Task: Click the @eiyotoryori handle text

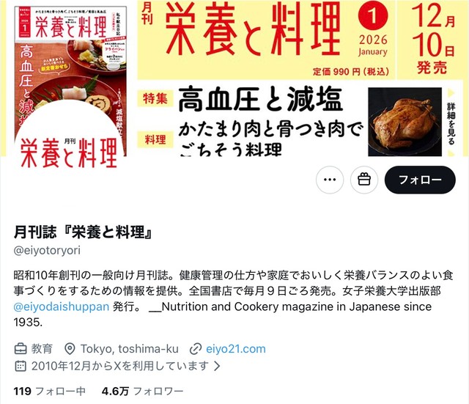Action: (47, 251)
